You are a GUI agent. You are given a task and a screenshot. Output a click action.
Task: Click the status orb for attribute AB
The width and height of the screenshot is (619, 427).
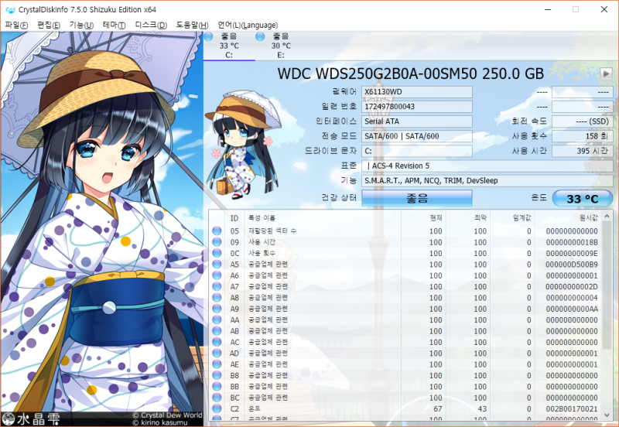click(217, 331)
